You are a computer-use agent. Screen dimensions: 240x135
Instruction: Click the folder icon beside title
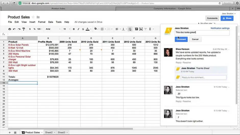coord(38,17)
